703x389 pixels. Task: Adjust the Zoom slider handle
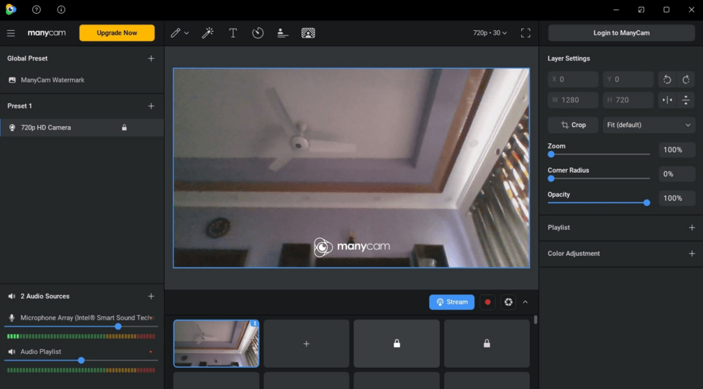551,154
